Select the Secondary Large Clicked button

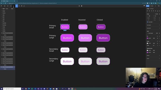coord(103,61)
